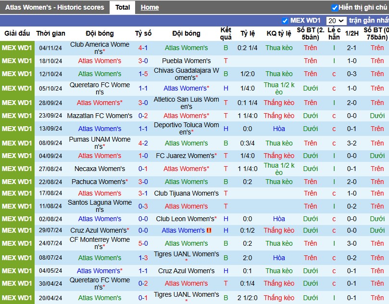Click the red Atlas Women's link on 18/10/24 row
The width and height of the screenshot is (389, 304).
click(x=100, y=61)
